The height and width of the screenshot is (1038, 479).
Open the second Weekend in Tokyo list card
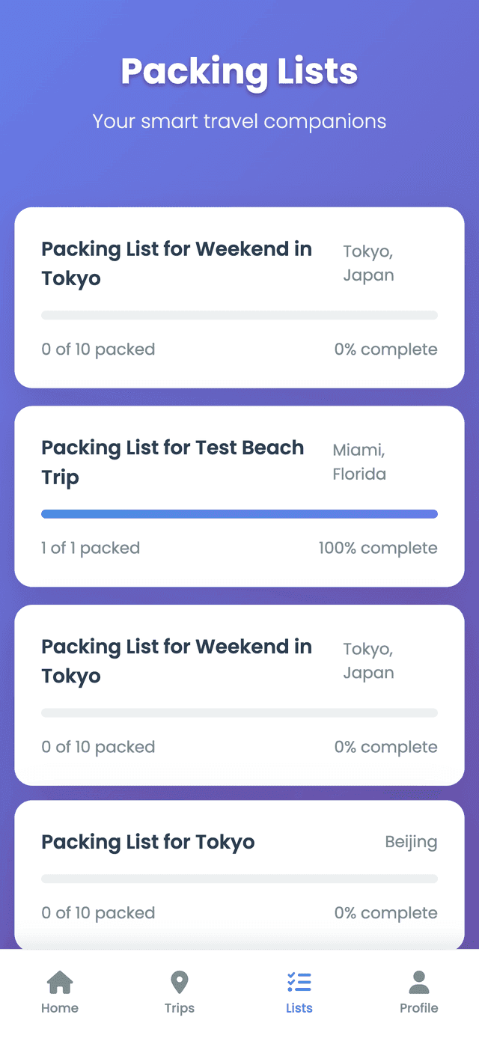[239, 694]
